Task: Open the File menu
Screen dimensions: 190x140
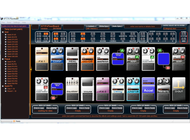Action: (3, 23)
